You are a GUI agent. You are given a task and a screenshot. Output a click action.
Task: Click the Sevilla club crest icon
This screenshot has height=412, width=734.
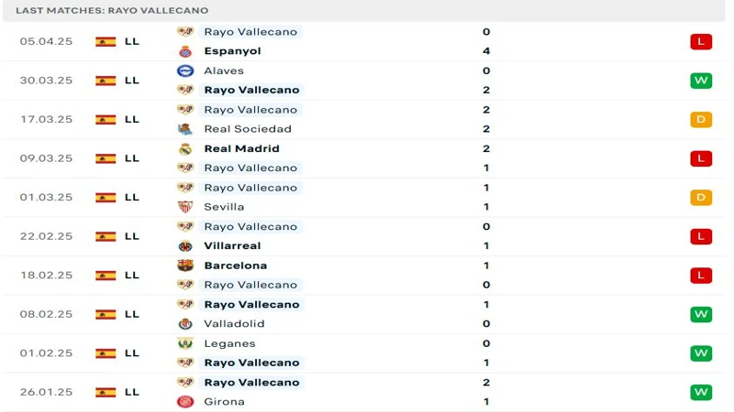point(185,207)
